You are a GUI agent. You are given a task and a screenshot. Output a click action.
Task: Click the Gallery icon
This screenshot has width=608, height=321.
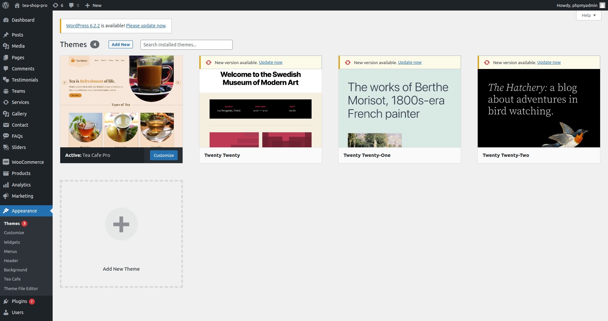click(x=6, y=114)
